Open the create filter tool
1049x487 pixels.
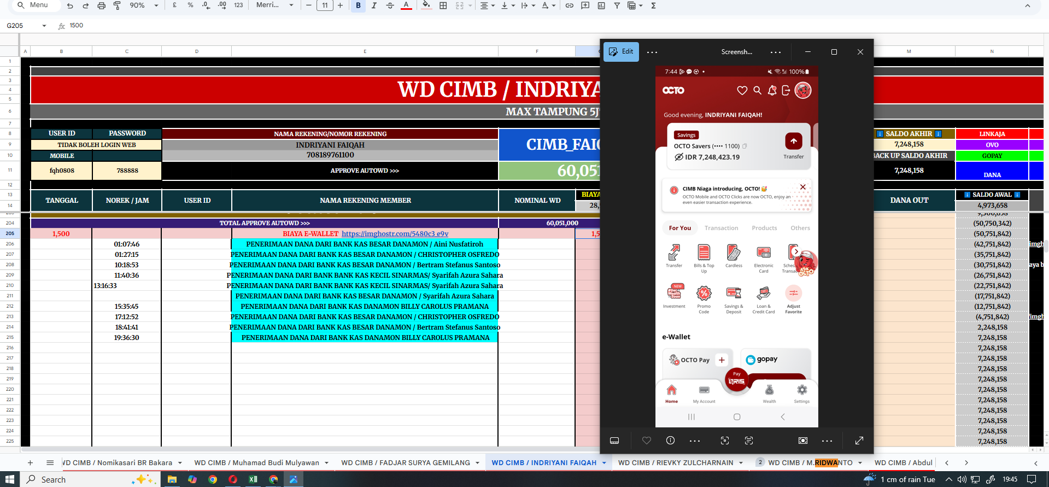pyautogui.click(x=617, y=5)
